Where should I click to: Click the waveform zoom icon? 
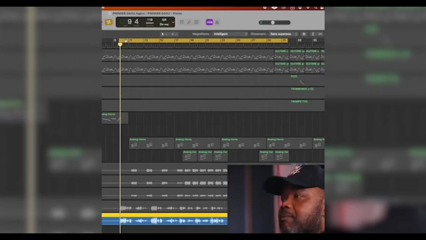coord(304,34)
